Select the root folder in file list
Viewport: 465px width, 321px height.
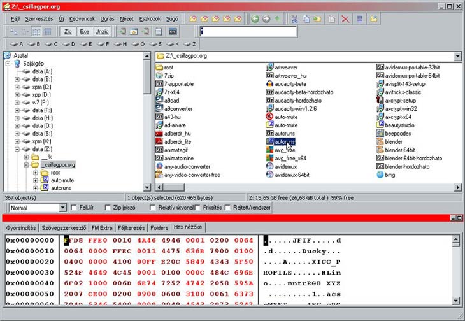[x=164, y=68]
